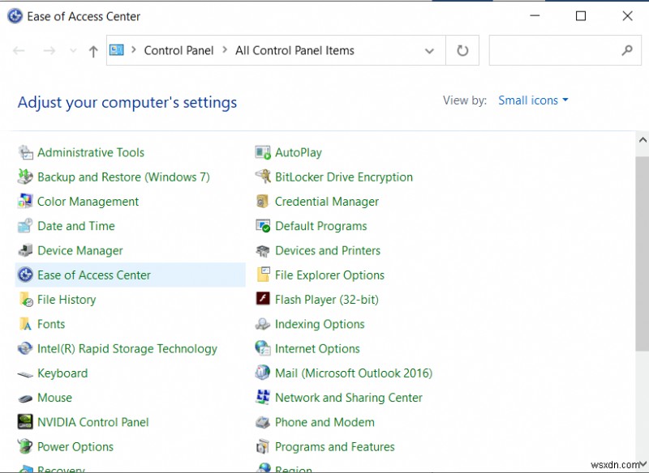This screenshot has width=649, height=473.
Task: Click inside the search box
Action: (560, 50)
